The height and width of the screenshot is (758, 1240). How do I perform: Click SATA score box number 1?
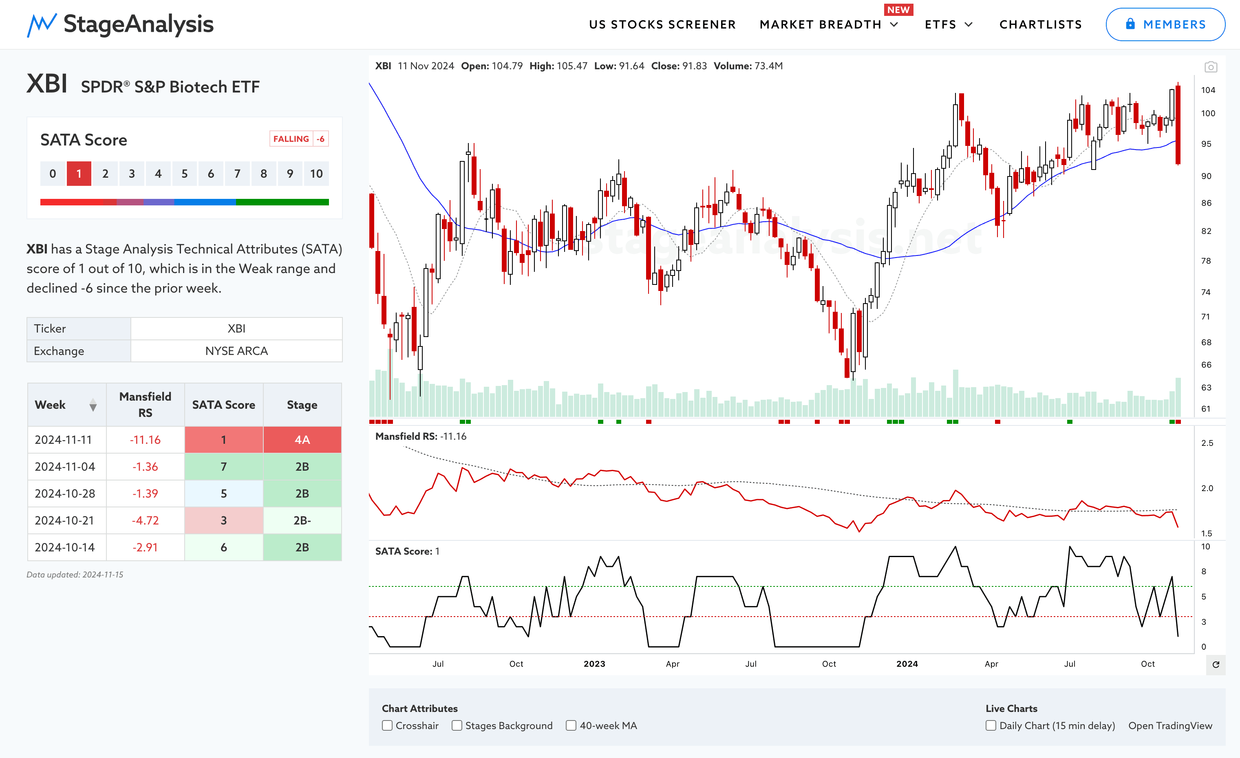[x=79, y=174]
